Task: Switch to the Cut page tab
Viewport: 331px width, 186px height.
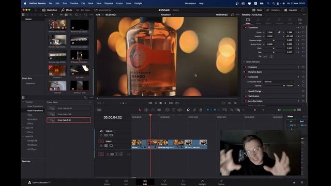Action: click(x=126, y=182)
